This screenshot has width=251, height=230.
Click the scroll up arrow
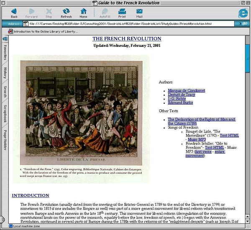248,217
